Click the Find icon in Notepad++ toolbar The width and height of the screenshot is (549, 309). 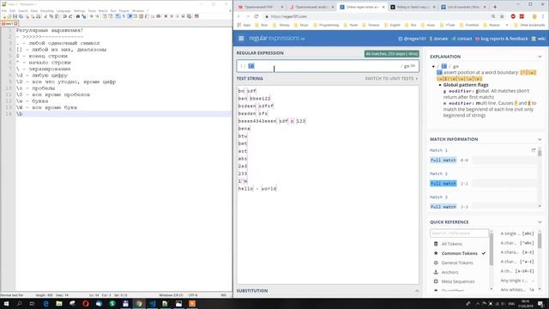[x=78, y=16]
